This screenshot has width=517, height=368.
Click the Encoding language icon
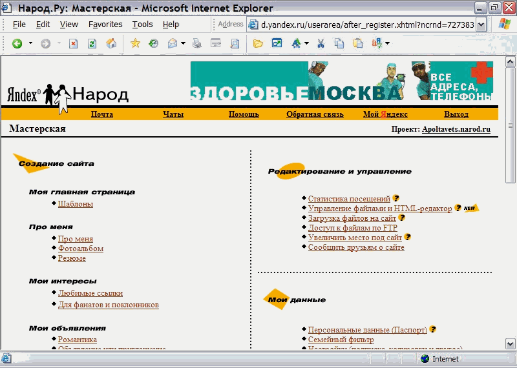[377, 43]
